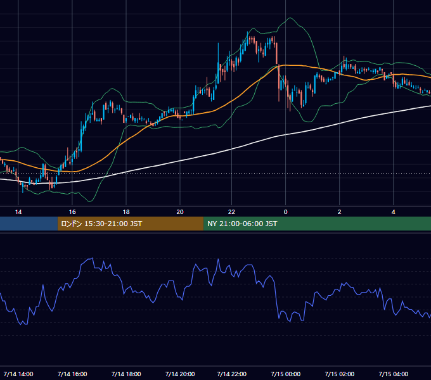Click the hour label 20 on price chart axis
The width and height of the screenshot is (431, 380).
click(180, 212)
